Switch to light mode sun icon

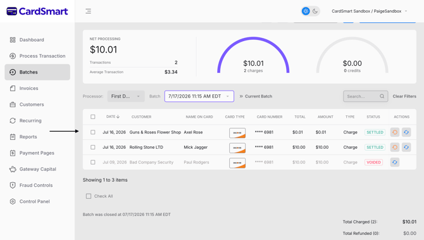(x=306, y=11)
